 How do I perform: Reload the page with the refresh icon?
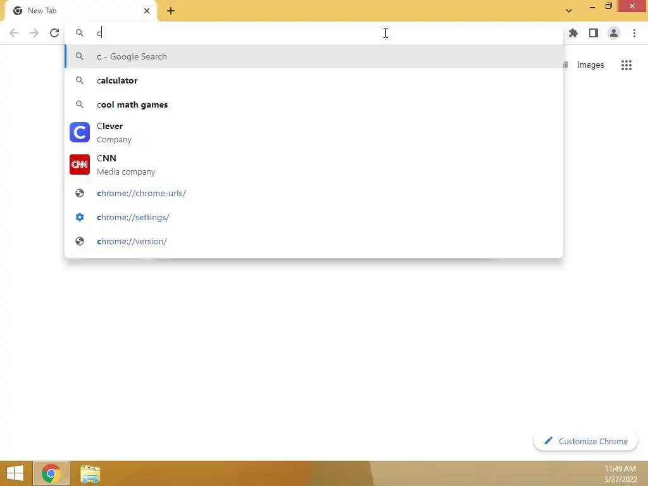coord(54,33)
